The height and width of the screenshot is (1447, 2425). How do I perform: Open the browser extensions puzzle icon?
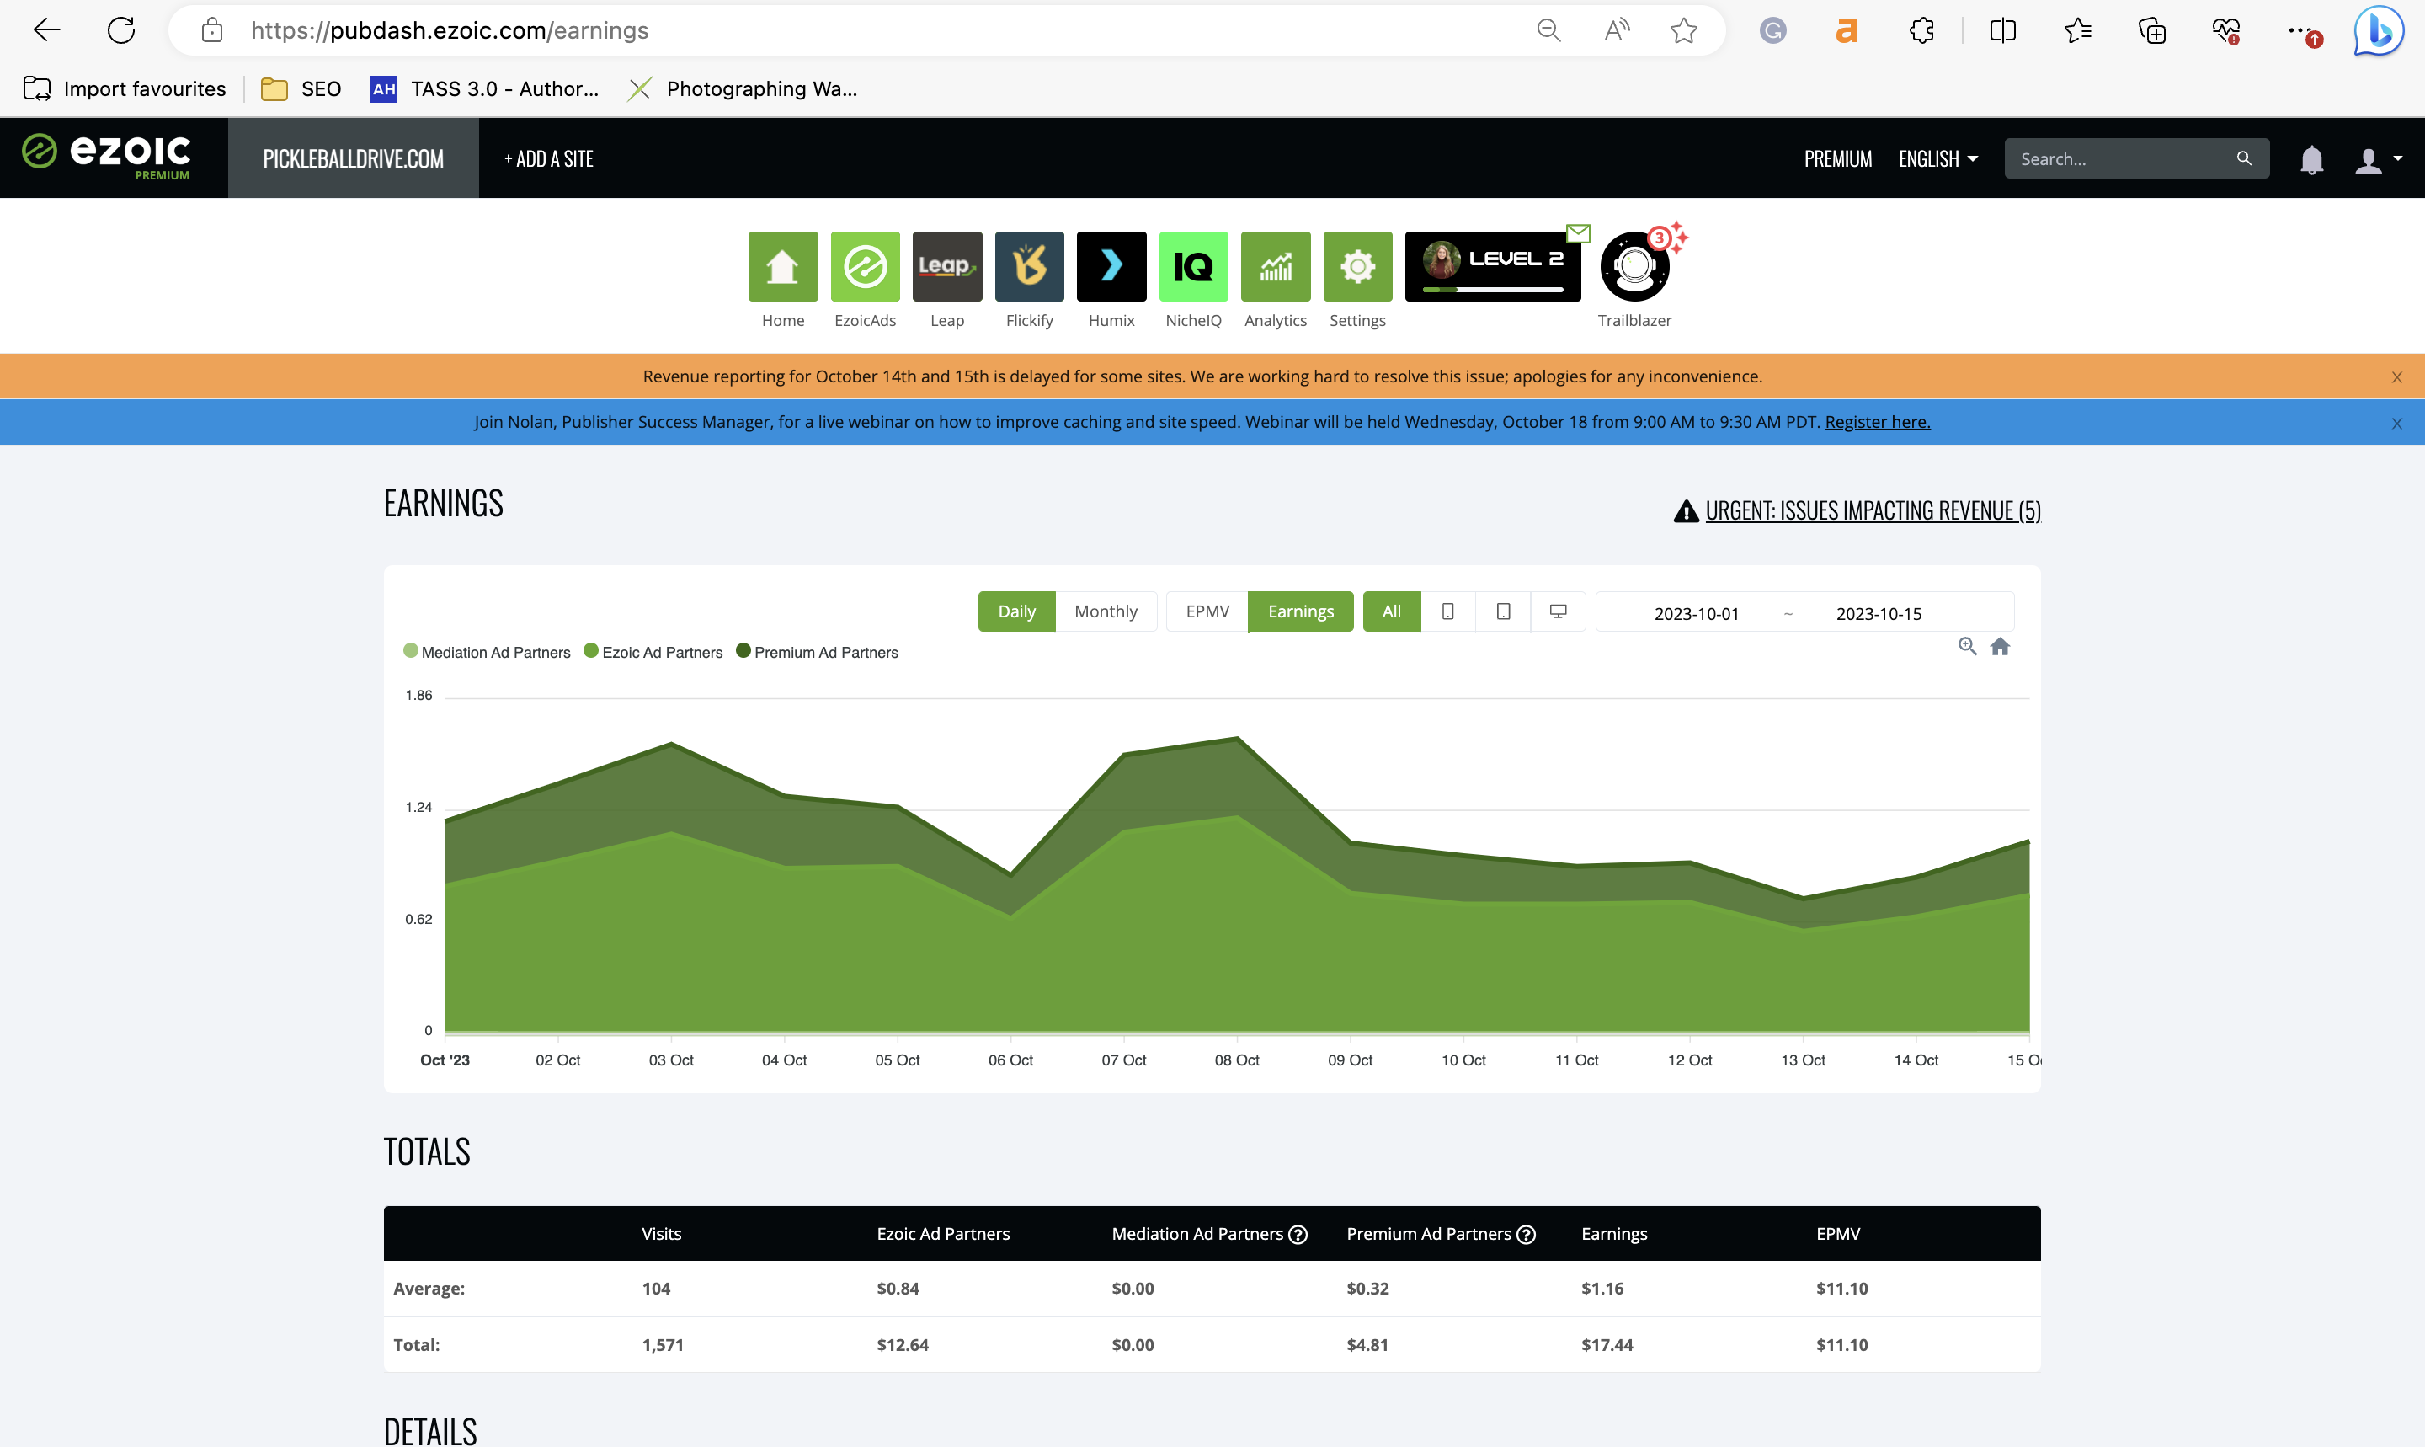1921,30
